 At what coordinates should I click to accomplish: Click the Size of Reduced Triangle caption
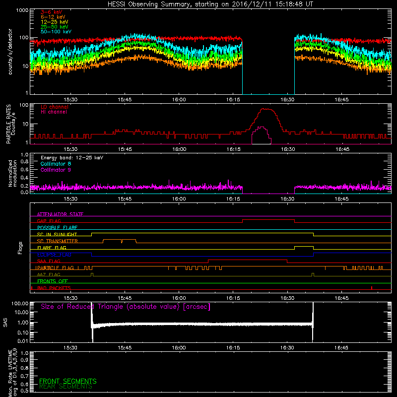coord(126,307)
